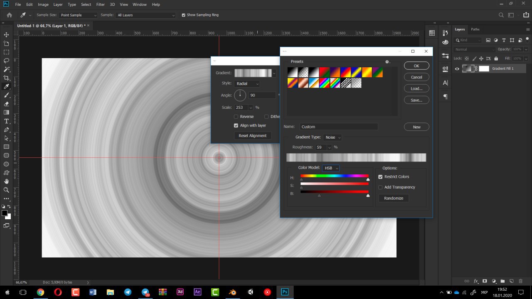The height and width of the screenshot is (299, 532).
Task: Click the Randomize button
Action: click(394, 199)
